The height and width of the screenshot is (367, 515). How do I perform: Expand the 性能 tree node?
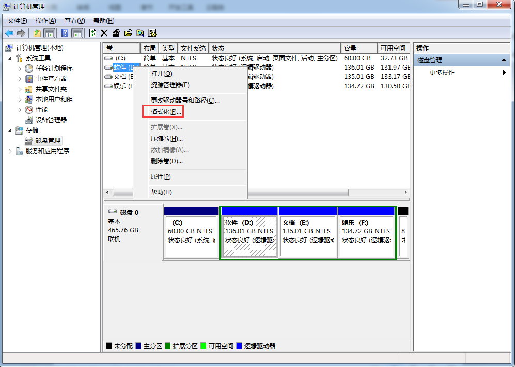point(20,110)
